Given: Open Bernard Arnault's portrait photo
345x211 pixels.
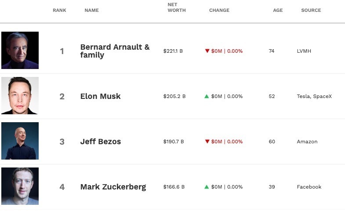Looking at the screenshot, I should tap(20, 50).
